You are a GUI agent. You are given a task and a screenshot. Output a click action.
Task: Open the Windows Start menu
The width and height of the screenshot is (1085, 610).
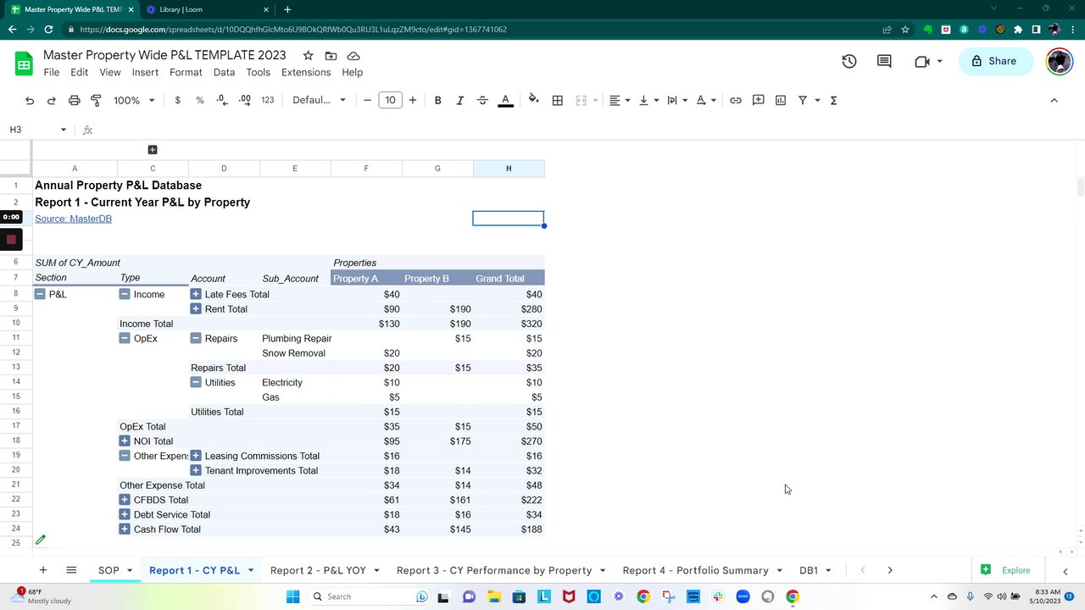pyautogui.click(x=292, y=596)
